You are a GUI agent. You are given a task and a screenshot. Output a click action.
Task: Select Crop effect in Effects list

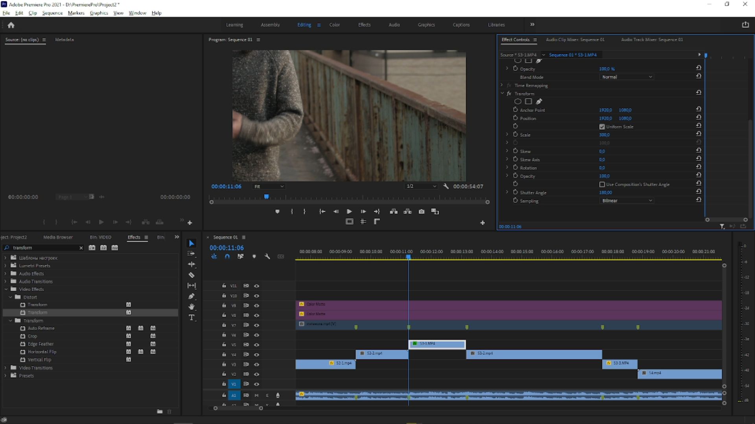[x=32, y=336]
